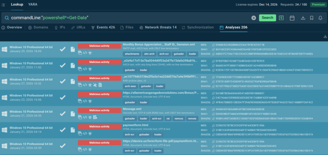Open the green query builder icon beside Search

[281, 18]
